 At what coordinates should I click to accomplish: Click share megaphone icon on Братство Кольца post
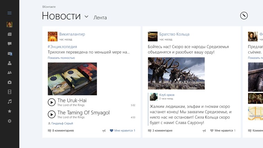click(204, 131)
